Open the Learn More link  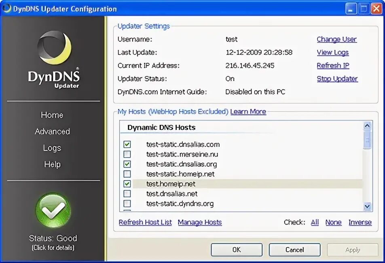pos(248,112)
